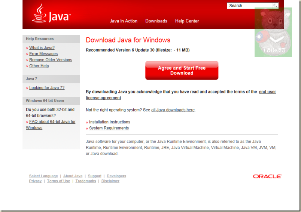Viewport: 301px width, 212px height.
Task: Open the Help Center menu item
Action: coord(187,21)
